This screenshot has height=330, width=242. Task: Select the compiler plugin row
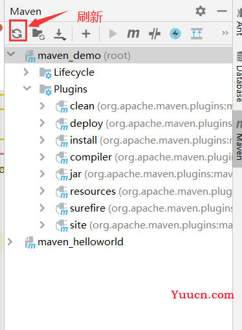pos(118,157)
